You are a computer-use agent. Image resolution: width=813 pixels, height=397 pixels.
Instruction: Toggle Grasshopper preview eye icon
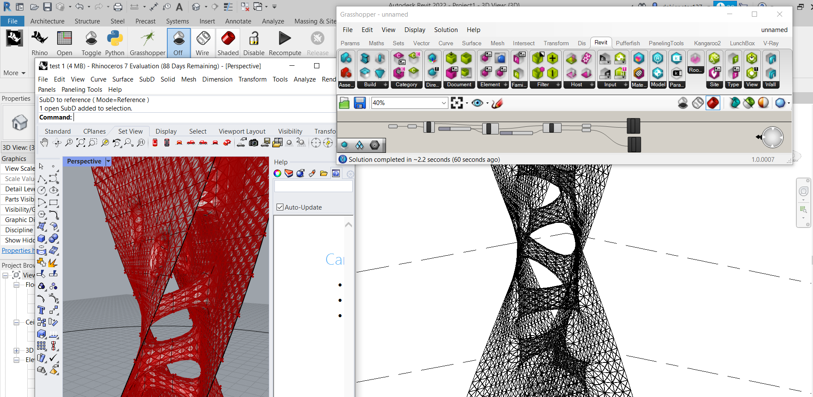477,103
